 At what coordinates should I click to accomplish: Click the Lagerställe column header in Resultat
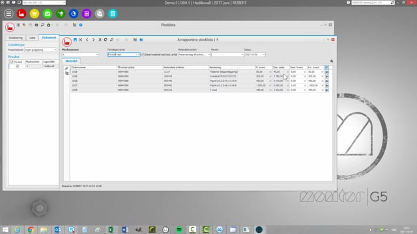point(50,62)
